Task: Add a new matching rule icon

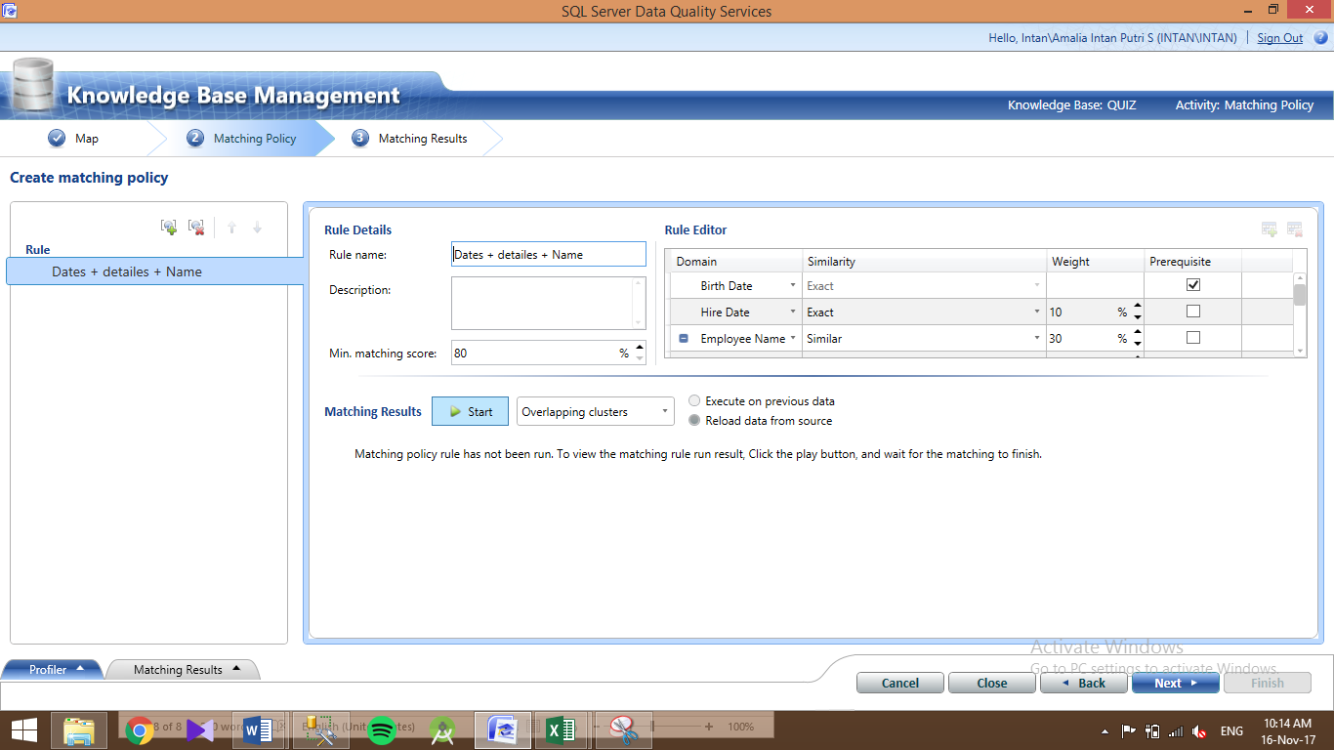Action: [x=169, y=227]
